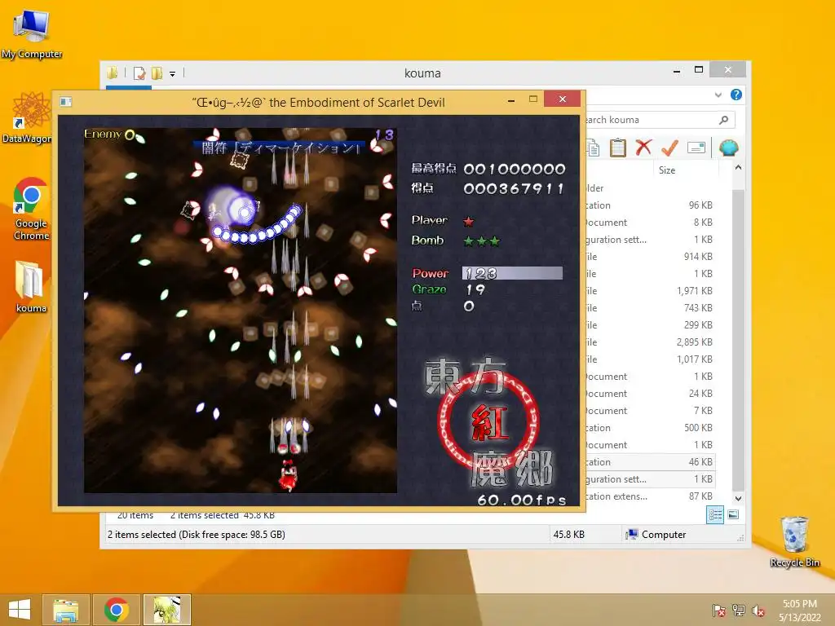Click the New folder quick access icon
835x626 pixels.
point(157,73)
